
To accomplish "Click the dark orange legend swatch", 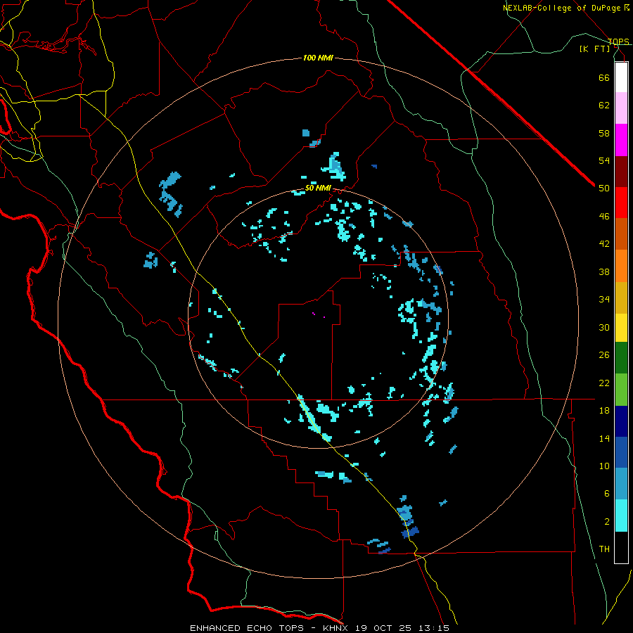I will click(x=621, y=234).
